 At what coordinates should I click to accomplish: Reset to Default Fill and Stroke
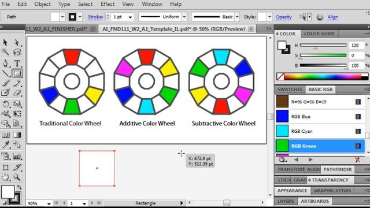pos(4,202)
